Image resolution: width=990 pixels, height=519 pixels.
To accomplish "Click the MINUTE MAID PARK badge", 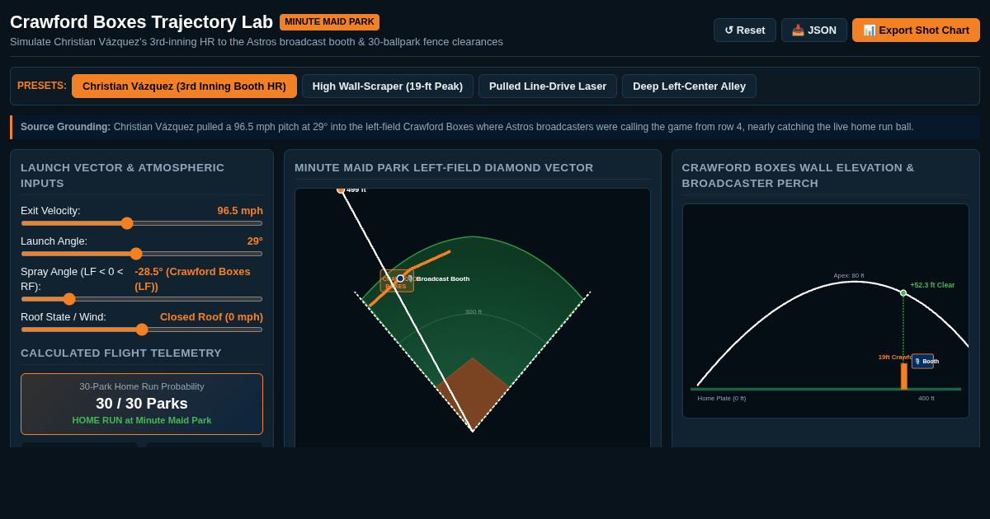I will [x=329, y=21].
